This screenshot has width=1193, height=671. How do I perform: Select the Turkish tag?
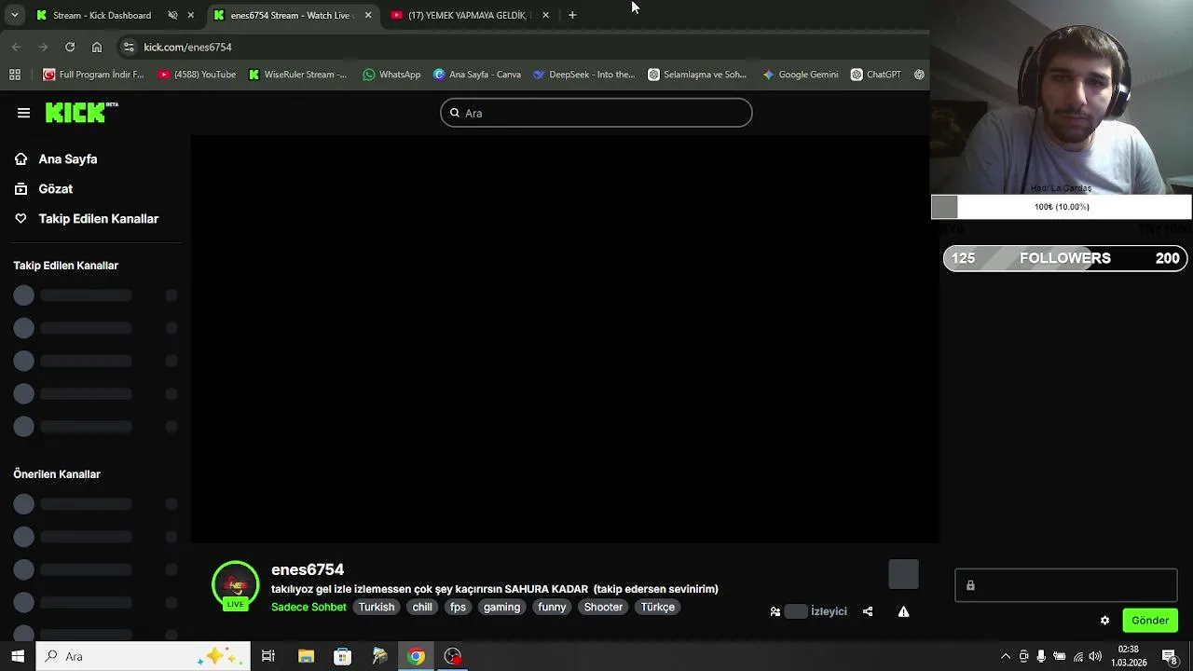coord(377,607)
